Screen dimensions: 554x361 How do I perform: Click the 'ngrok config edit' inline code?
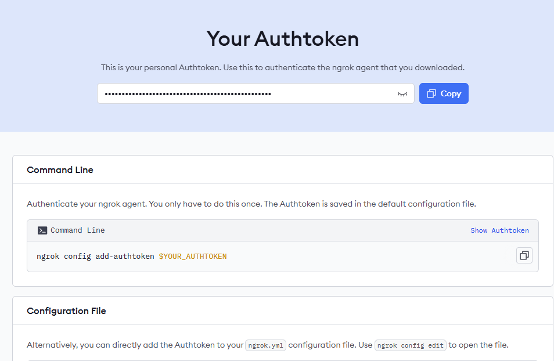coord(411,345)
